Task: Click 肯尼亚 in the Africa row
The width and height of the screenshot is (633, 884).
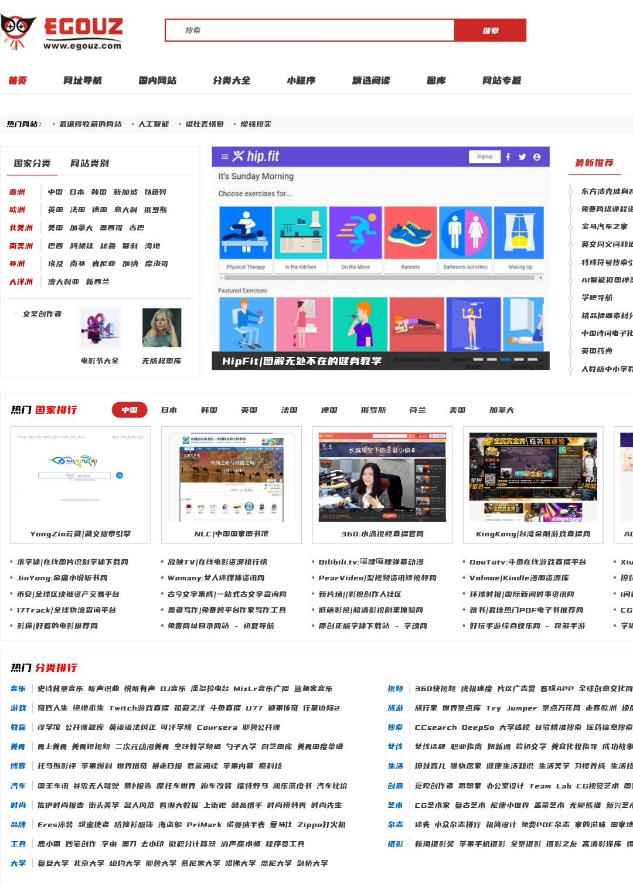Action: [x=104, y=264]
